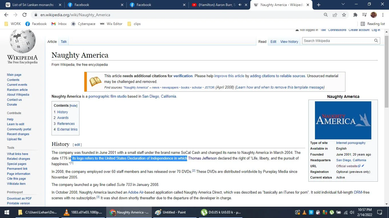Mute the Hamilton Aaron Burr tab audio
The image size is (389, 218).
[240, 5]
